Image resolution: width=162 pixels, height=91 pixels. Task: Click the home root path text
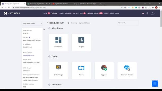[32, 62]
